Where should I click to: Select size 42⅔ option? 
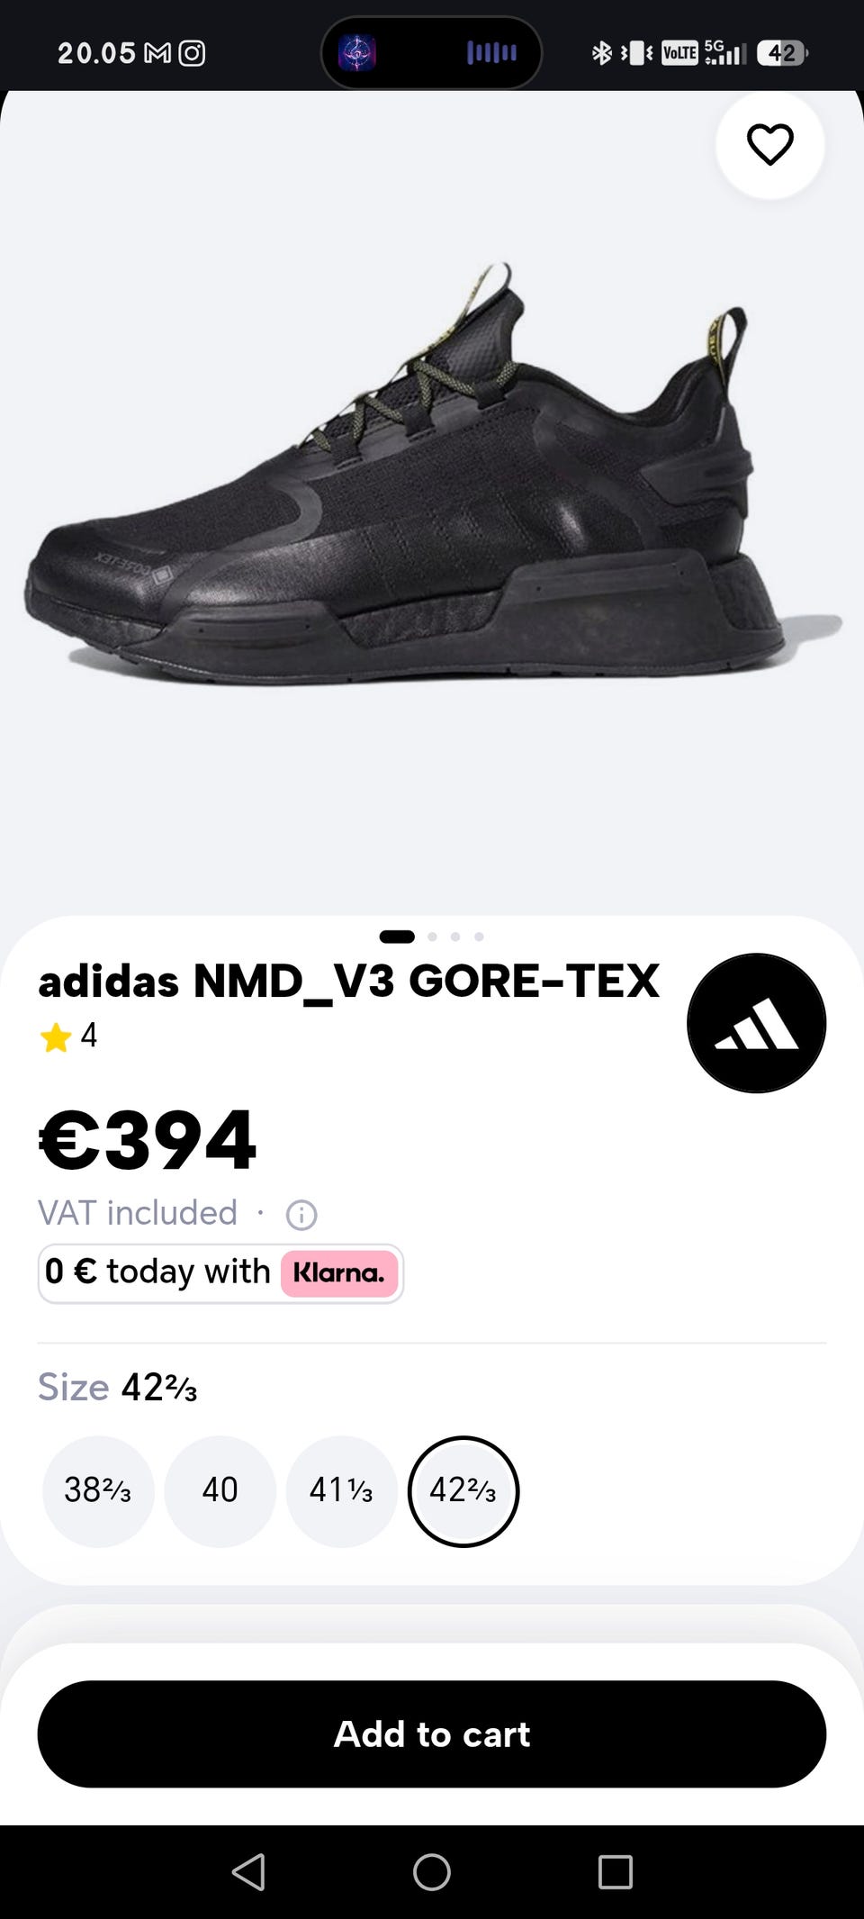(x=463, y=1491)
